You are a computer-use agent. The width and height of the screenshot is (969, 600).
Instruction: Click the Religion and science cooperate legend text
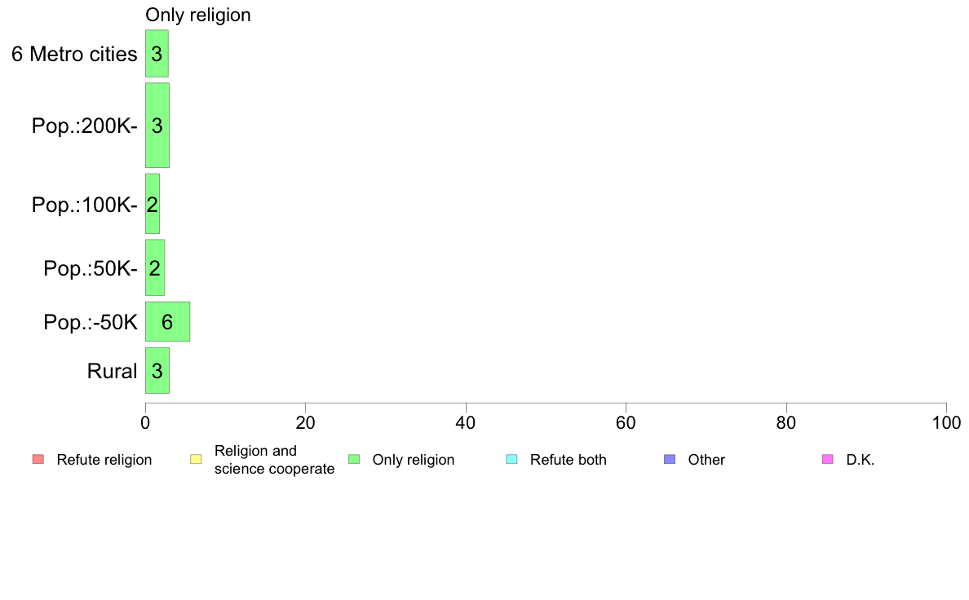(x=274, y=460)
